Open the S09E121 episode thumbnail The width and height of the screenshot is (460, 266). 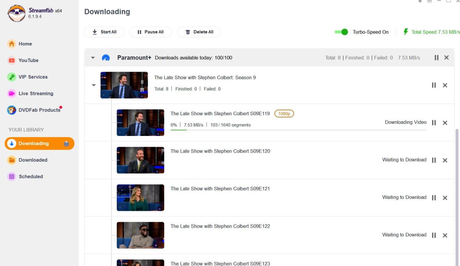coord(140,198)
